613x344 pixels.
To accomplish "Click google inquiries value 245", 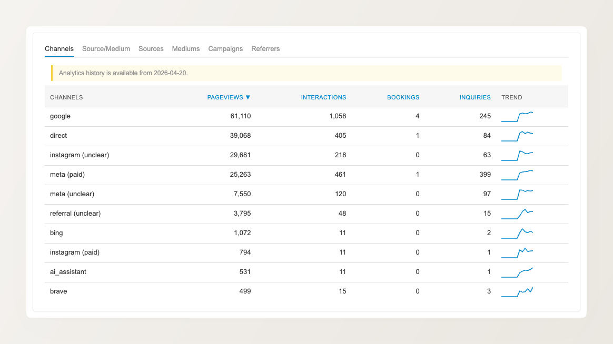I will (485, 116).
